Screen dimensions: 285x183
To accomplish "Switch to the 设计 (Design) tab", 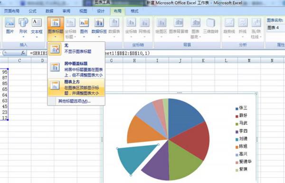I will pos(101,11).
